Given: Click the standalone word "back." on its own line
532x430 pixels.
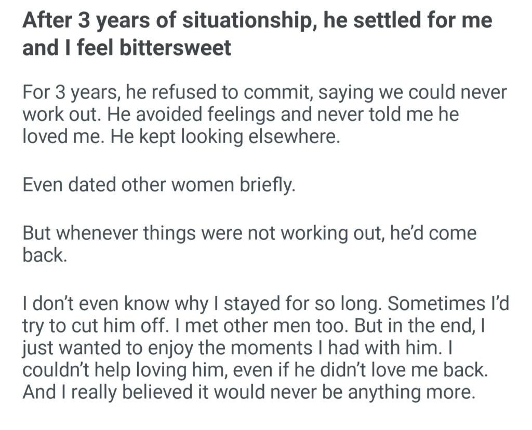Looking at the screenshot, I should 45,255.
